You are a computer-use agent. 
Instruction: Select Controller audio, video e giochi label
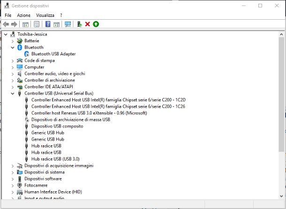pyautogui.click(x=55, y=74)
